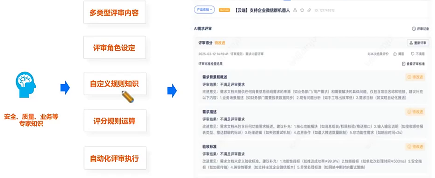Click the 待改进 badge on 需求描述

[x=415, y=112]
